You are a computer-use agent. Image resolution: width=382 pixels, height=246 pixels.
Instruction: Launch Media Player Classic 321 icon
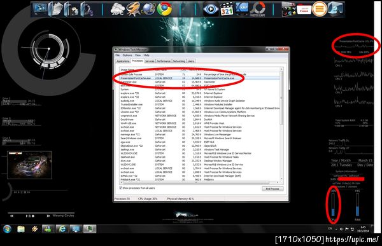pos(227,10)
